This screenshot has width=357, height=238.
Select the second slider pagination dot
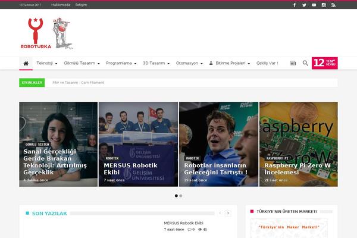click(x=180, y=196)
